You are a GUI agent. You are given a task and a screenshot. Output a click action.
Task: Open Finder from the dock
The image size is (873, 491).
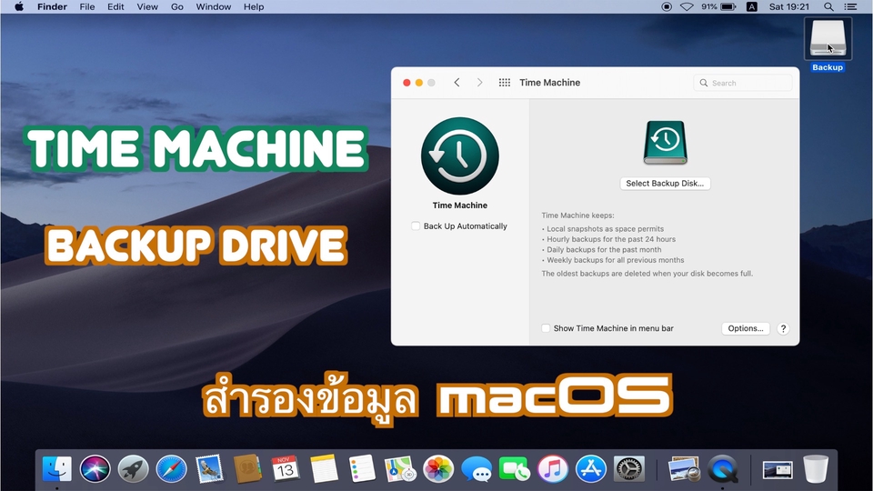56,469
